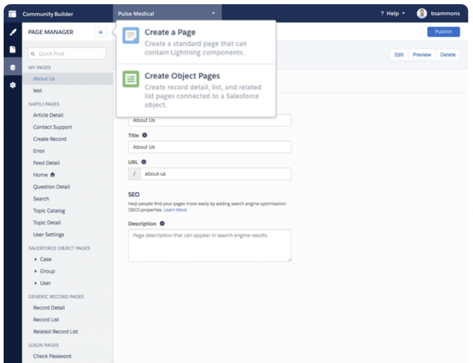Expand the Group object pages tree

(x=36, y=271)
